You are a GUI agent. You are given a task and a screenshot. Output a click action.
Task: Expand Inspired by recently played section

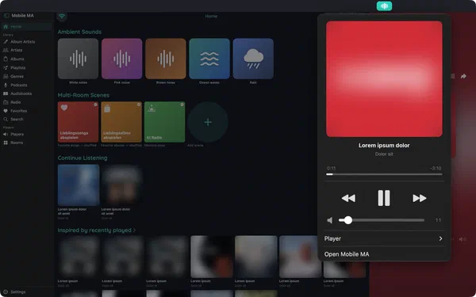coord(97,230)
